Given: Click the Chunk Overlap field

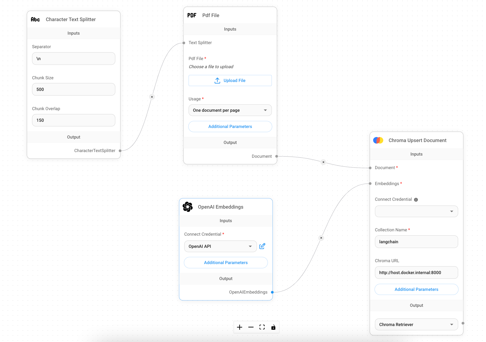Looking at the screenshot, I should [x=74, y=120].
